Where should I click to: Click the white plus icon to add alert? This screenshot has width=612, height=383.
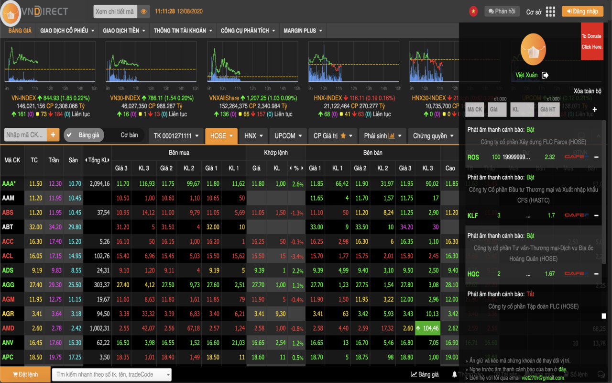pyautogui.click(x=595, y=110)
